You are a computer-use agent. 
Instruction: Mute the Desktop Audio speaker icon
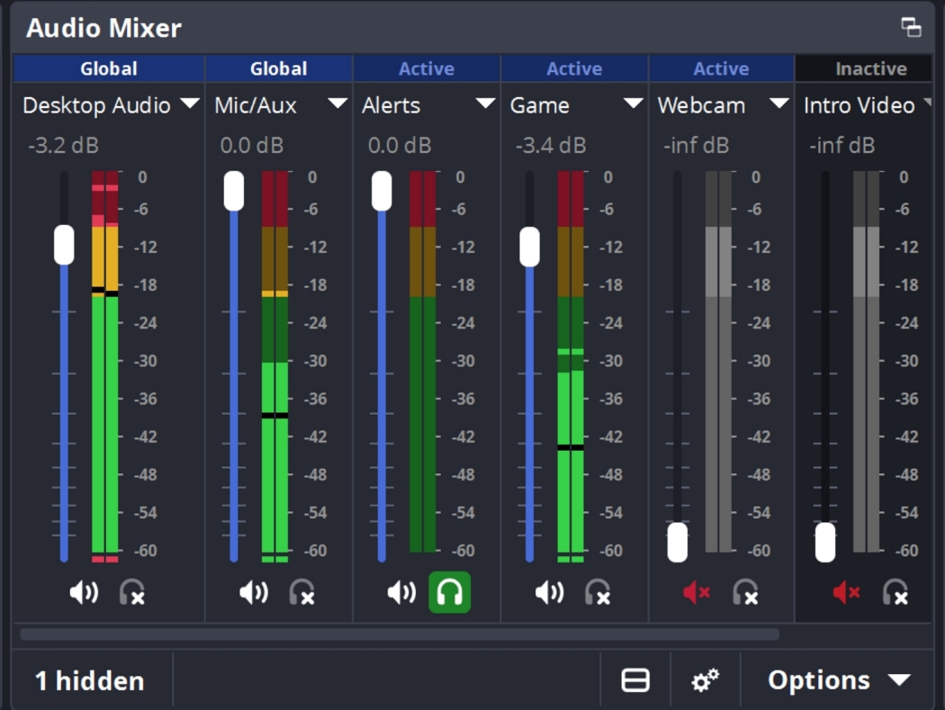[84, 593]
